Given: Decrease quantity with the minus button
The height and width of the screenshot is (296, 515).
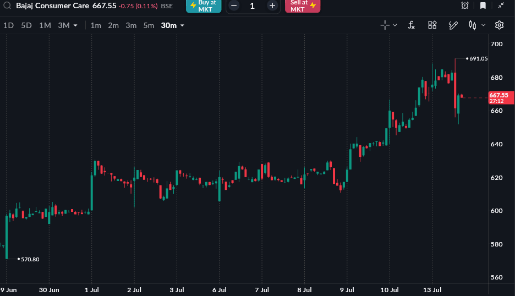Looking at the screenshot, I should coord(234,6).
